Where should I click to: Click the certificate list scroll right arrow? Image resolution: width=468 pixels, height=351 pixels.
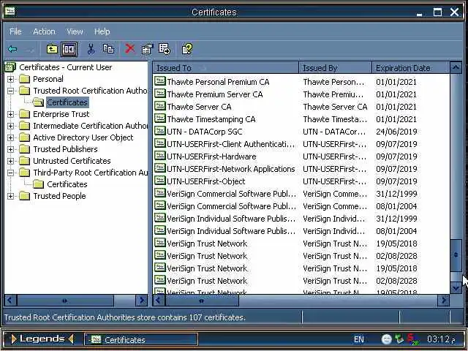(444, 301)
